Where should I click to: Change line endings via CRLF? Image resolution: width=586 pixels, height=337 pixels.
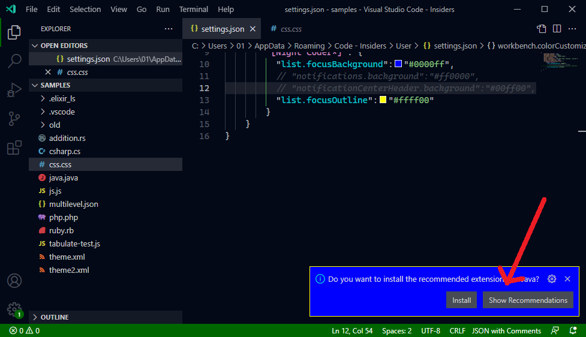(458, 330)
